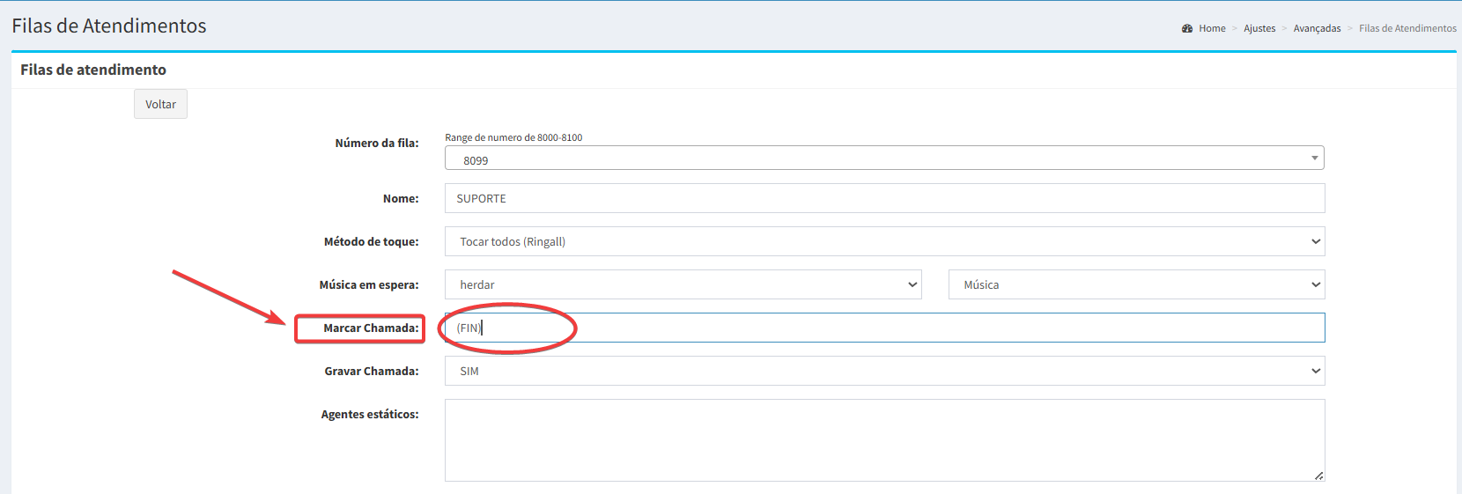Click the 'Filas de atendimento' panel heading
The image size is (1462, 494).
[x=93, y=70]
